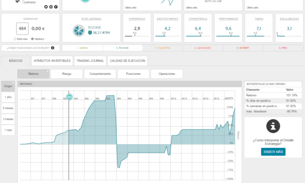Click info icon beside '¿Cómo funcionan los niveles?'
The image size is (305, 183).
coord(53,48)
